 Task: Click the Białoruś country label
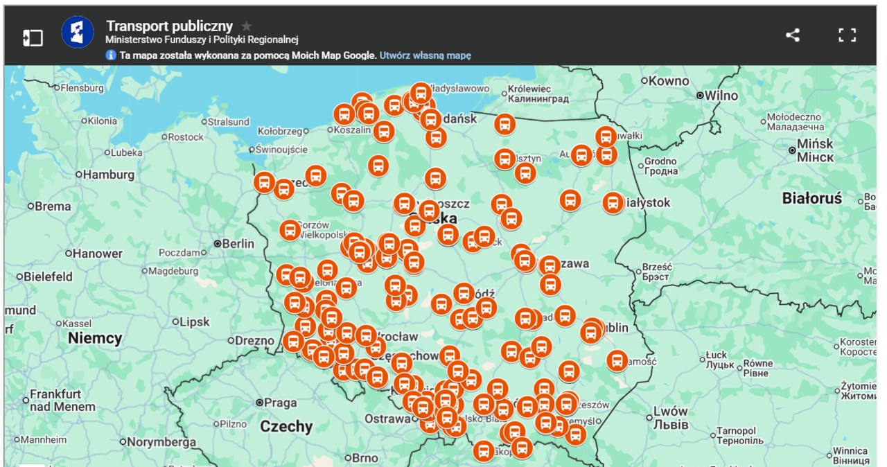point(812,199)
